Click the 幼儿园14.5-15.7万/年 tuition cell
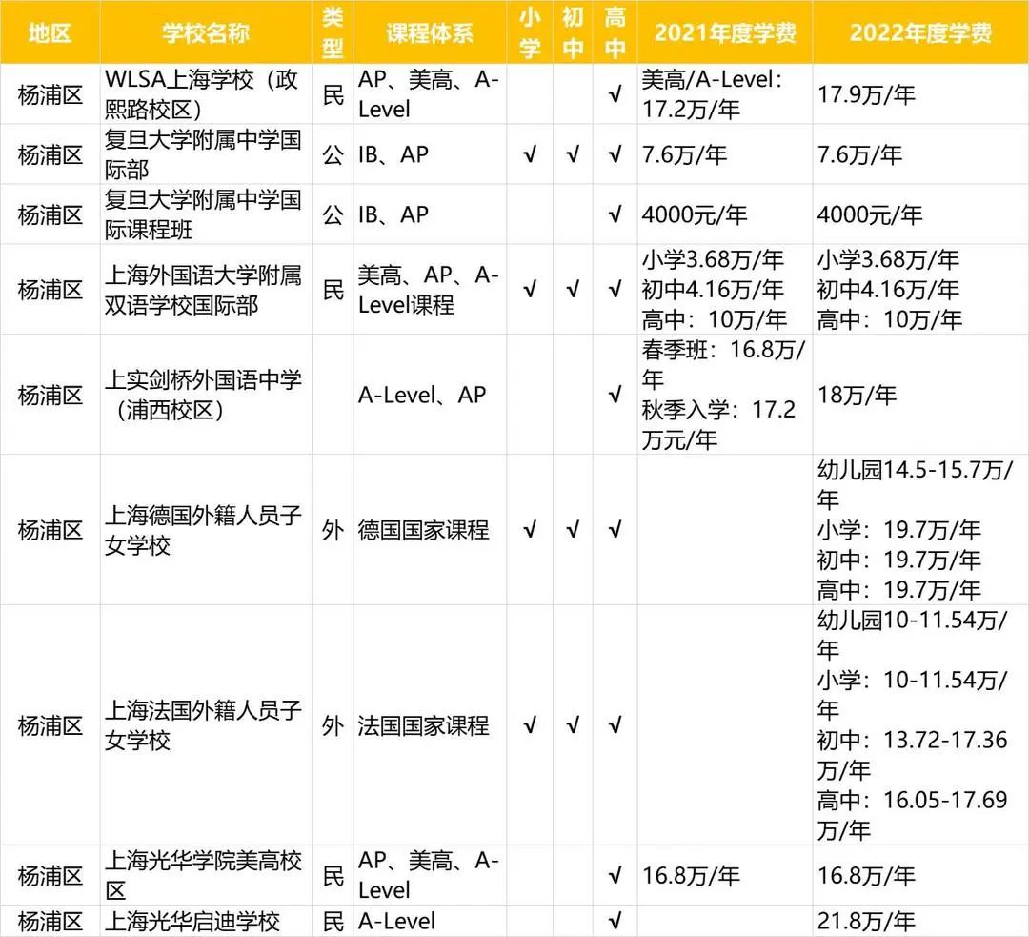 920,530
